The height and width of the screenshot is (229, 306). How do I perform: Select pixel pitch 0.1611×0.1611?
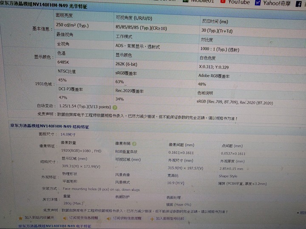click(181, 153)
